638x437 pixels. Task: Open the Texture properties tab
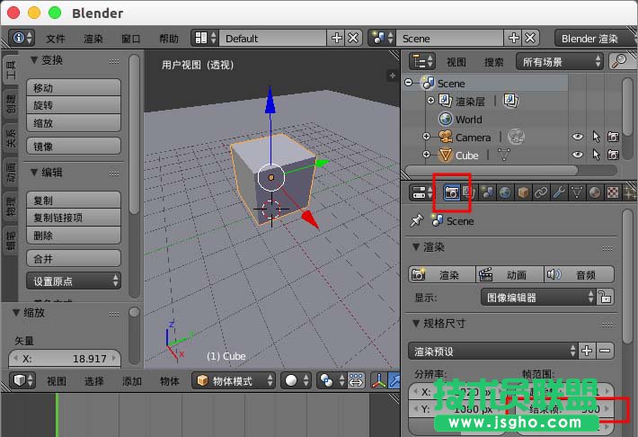pos(613,192)
